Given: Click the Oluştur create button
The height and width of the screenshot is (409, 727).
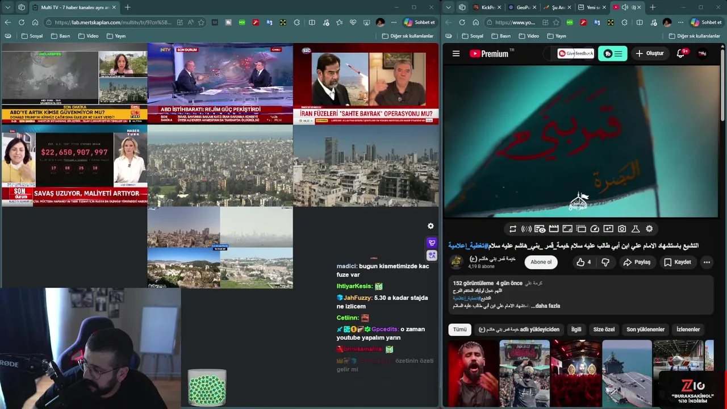Looking at the screenshot, I should click(649, 53).
